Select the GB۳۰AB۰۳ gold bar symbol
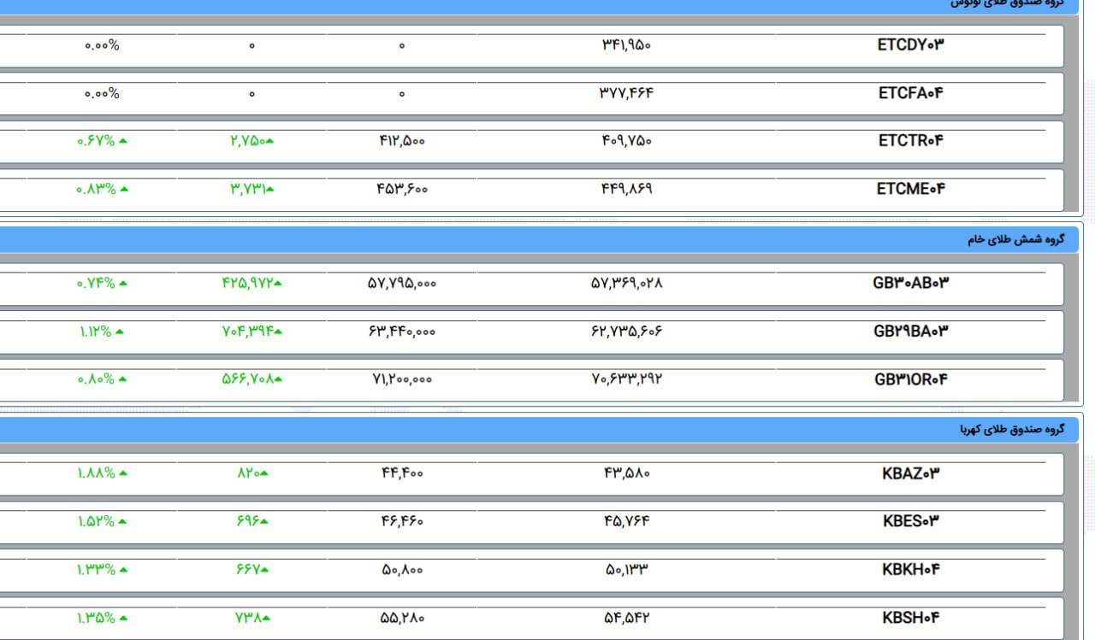Screen dimensions: 1095x640 click(911, 283)
